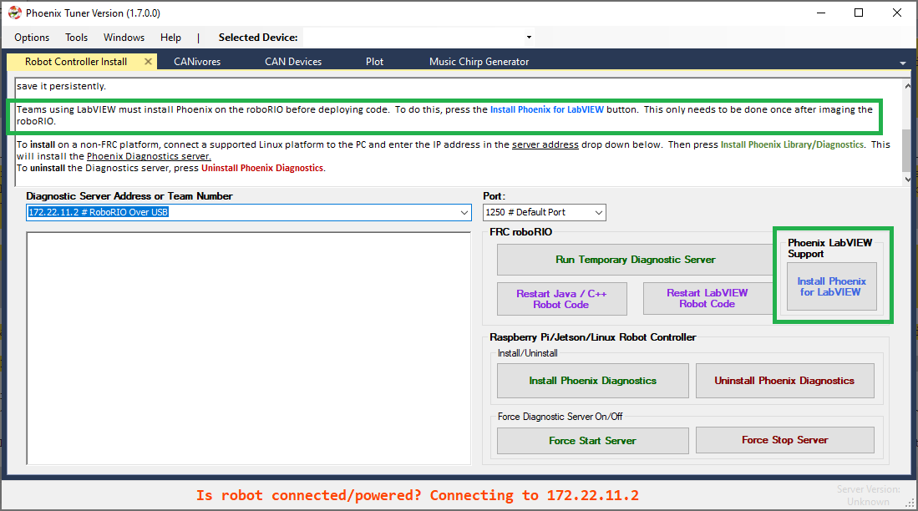
Task: Click the Phoenix Tuner app icon in title bar
Action: (15, 13)
